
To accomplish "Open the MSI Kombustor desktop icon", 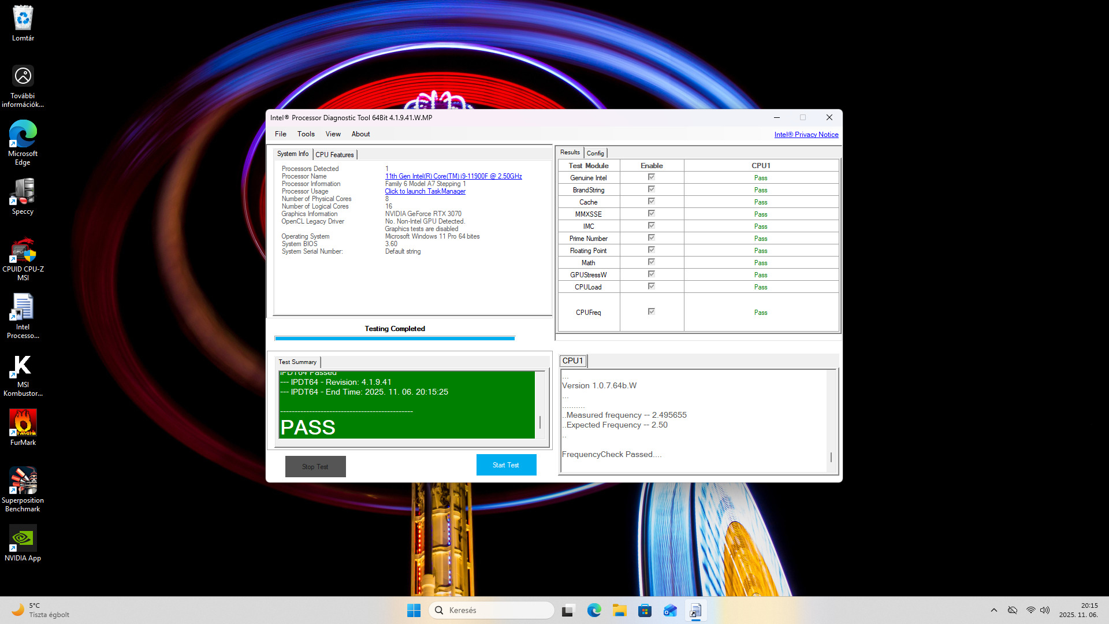I will point(23,374).
